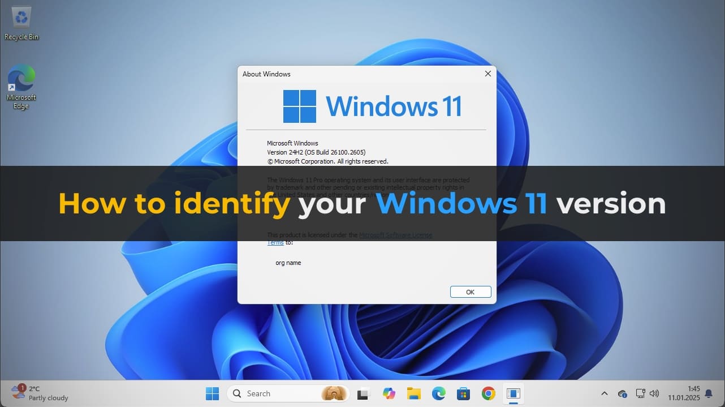This screenshot has height=407, width=725.
Task: Open the clock and date flyout
Action: pyautogui.click(x=684, y=393)
